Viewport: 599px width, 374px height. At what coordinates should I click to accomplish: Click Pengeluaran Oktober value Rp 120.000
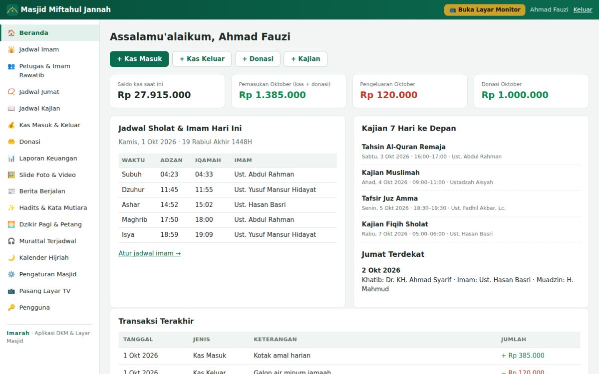[389, 95]
